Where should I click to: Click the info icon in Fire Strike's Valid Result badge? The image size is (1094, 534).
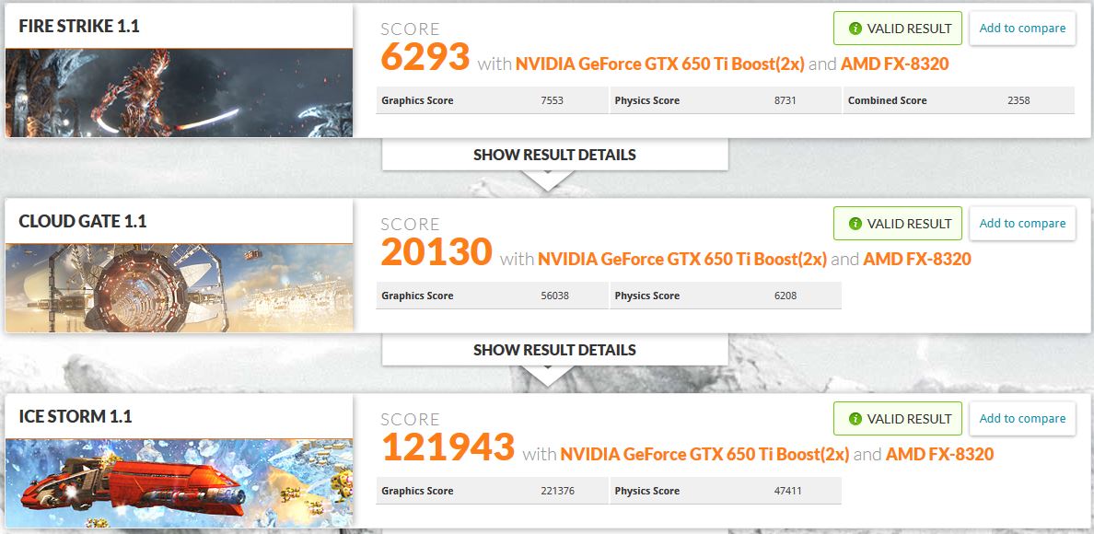click(x=855, y=29)
